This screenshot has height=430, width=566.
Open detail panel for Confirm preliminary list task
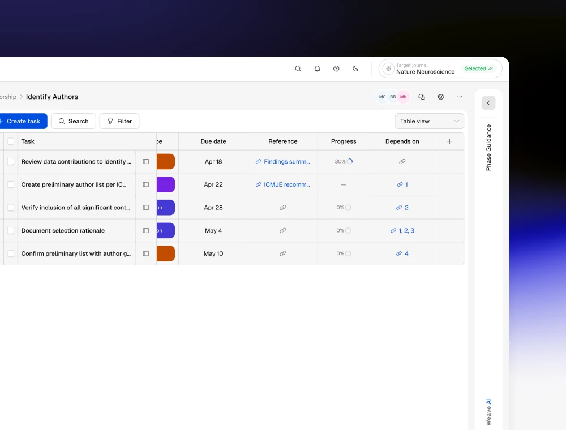(146, 253)
